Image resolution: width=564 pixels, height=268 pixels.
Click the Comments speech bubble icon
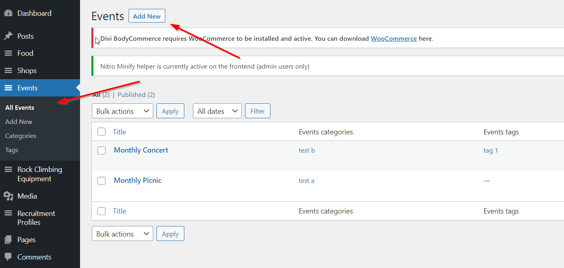tap(8, 257)
